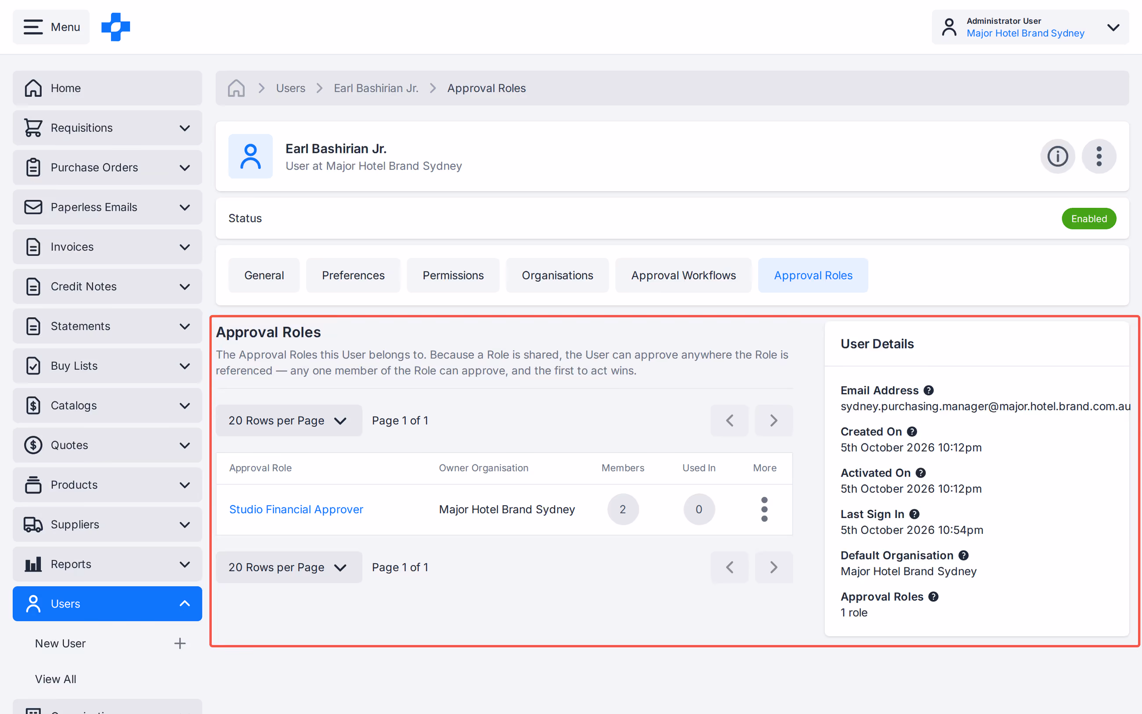The width and height of the screenshot is (1142, 714).
Task: Click the top next page arrow
Action: [x=774, y=420]
